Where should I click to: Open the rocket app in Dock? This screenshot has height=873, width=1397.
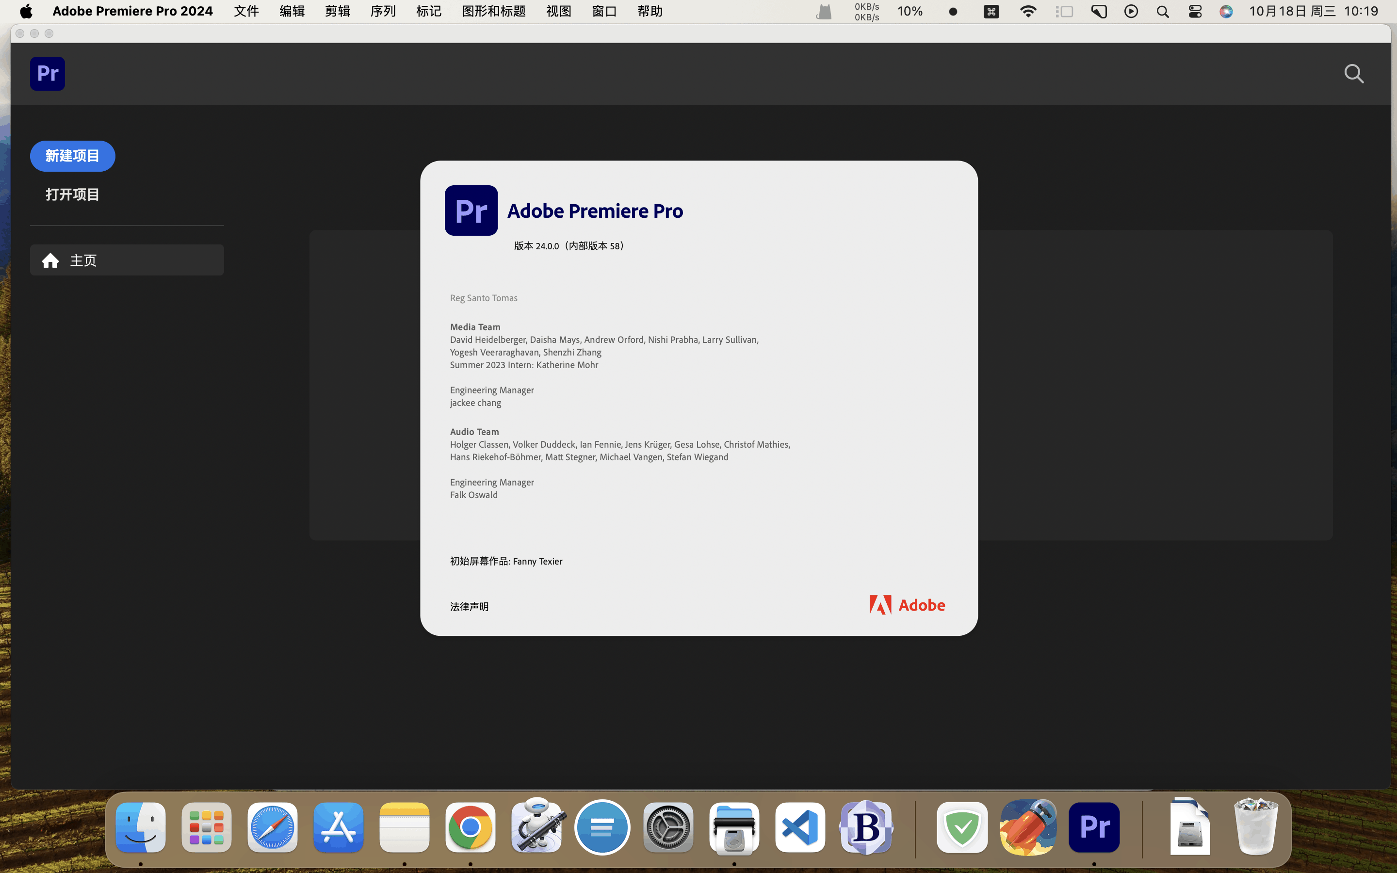coord(1028,827)
